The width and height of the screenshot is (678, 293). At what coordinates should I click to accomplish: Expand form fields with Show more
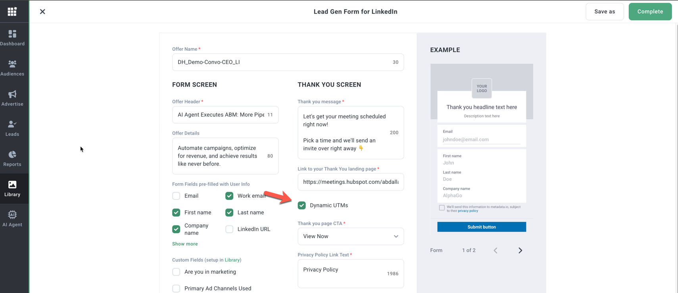point(185,244)
